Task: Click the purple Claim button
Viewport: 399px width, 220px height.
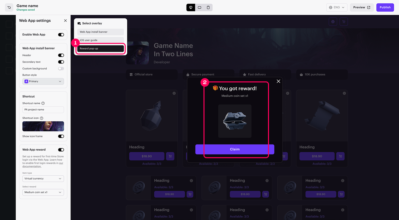Action: pyautogui.click(x=235, y=149)
